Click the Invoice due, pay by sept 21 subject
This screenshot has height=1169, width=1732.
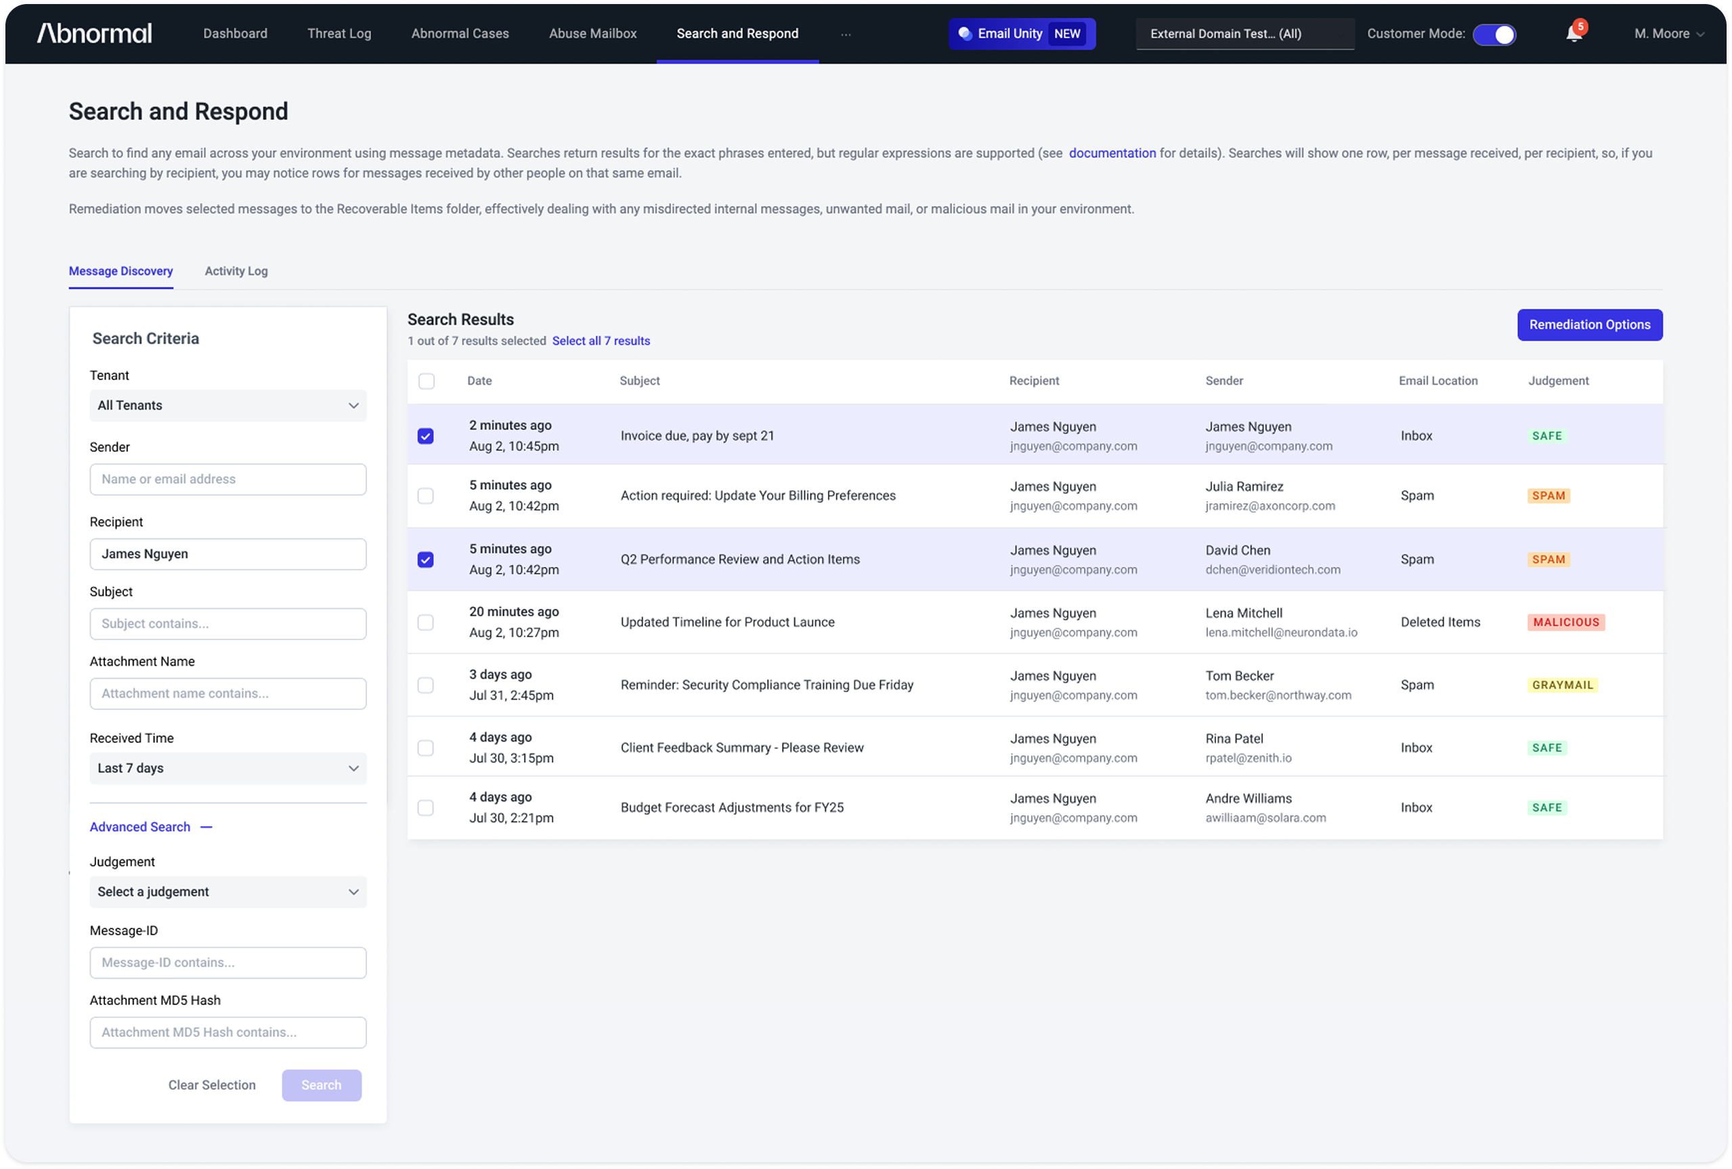point(697,436)
